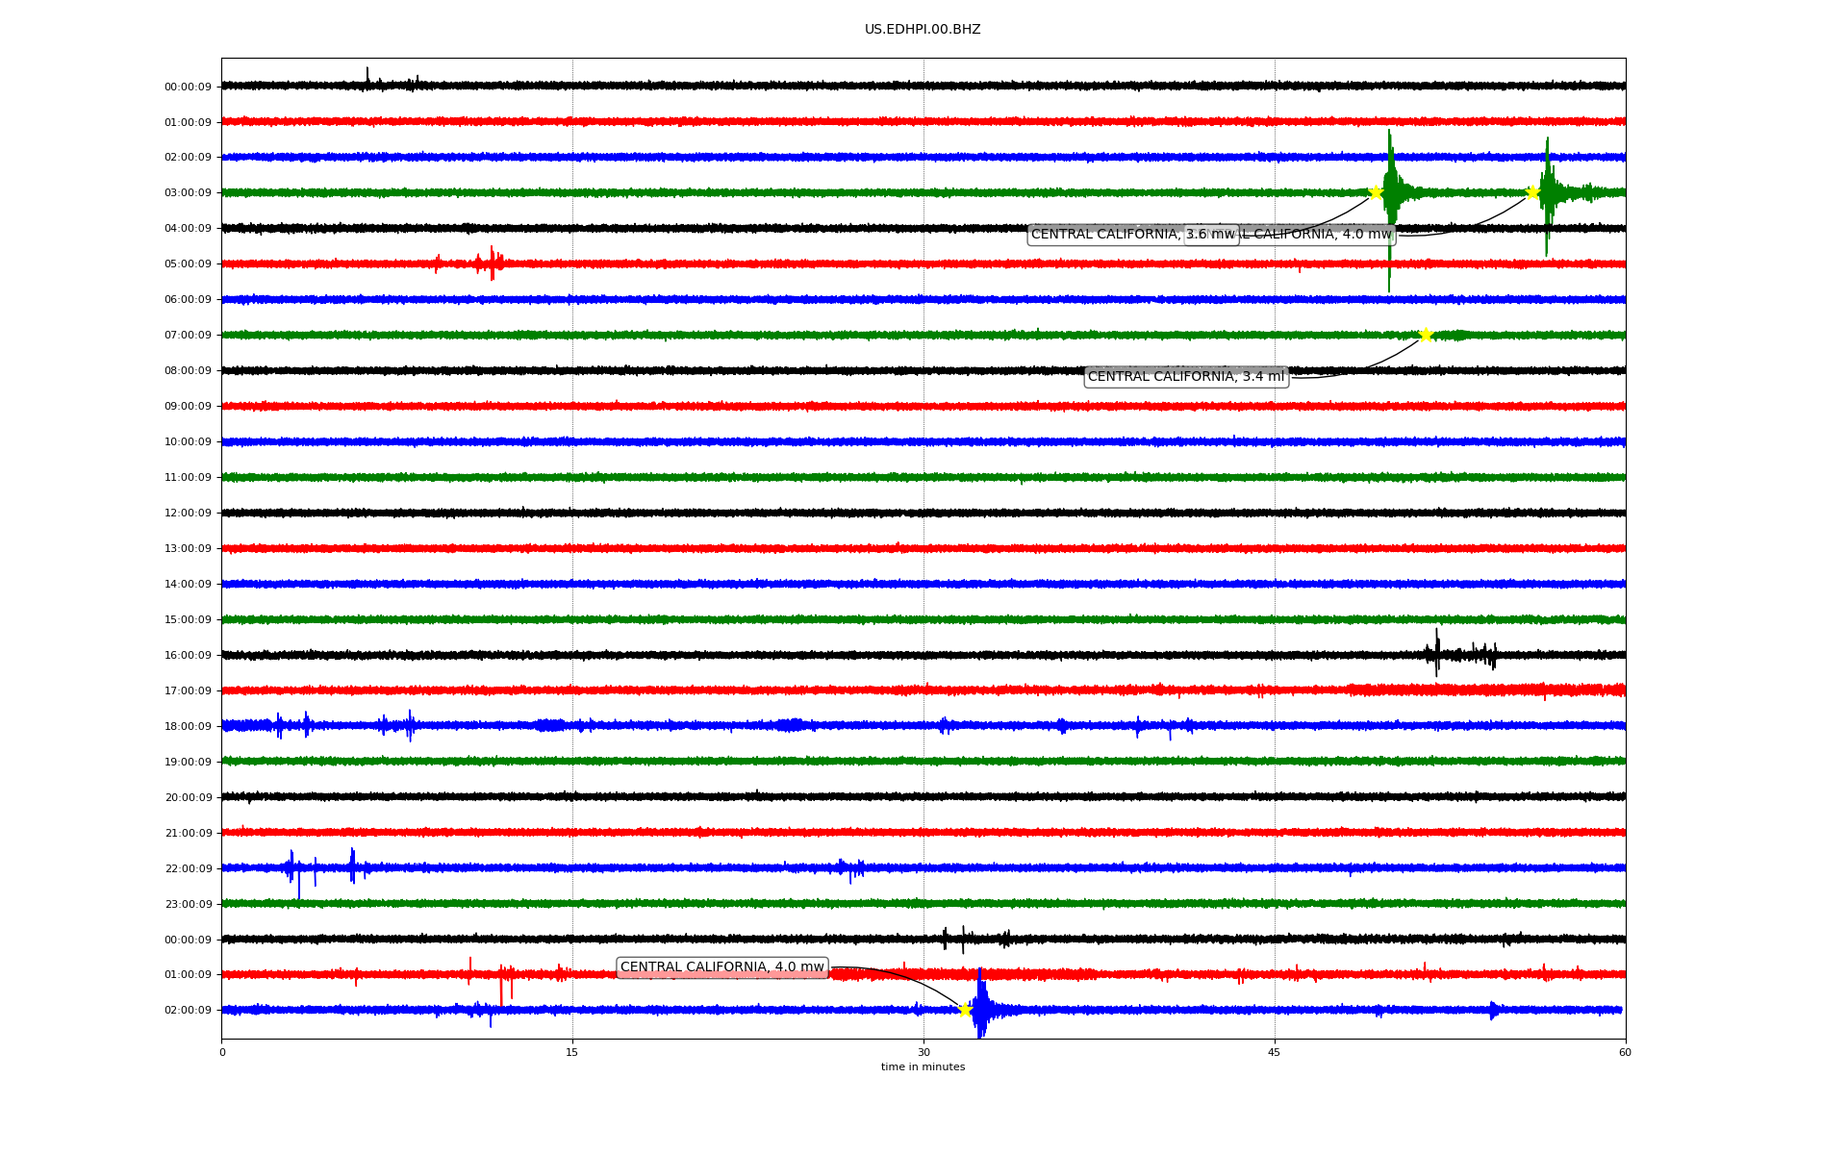Viewport: 1847px width, 1154px height.
Task: Click the yellow star on the bottom blue trace
Action: pos(965,1010)
